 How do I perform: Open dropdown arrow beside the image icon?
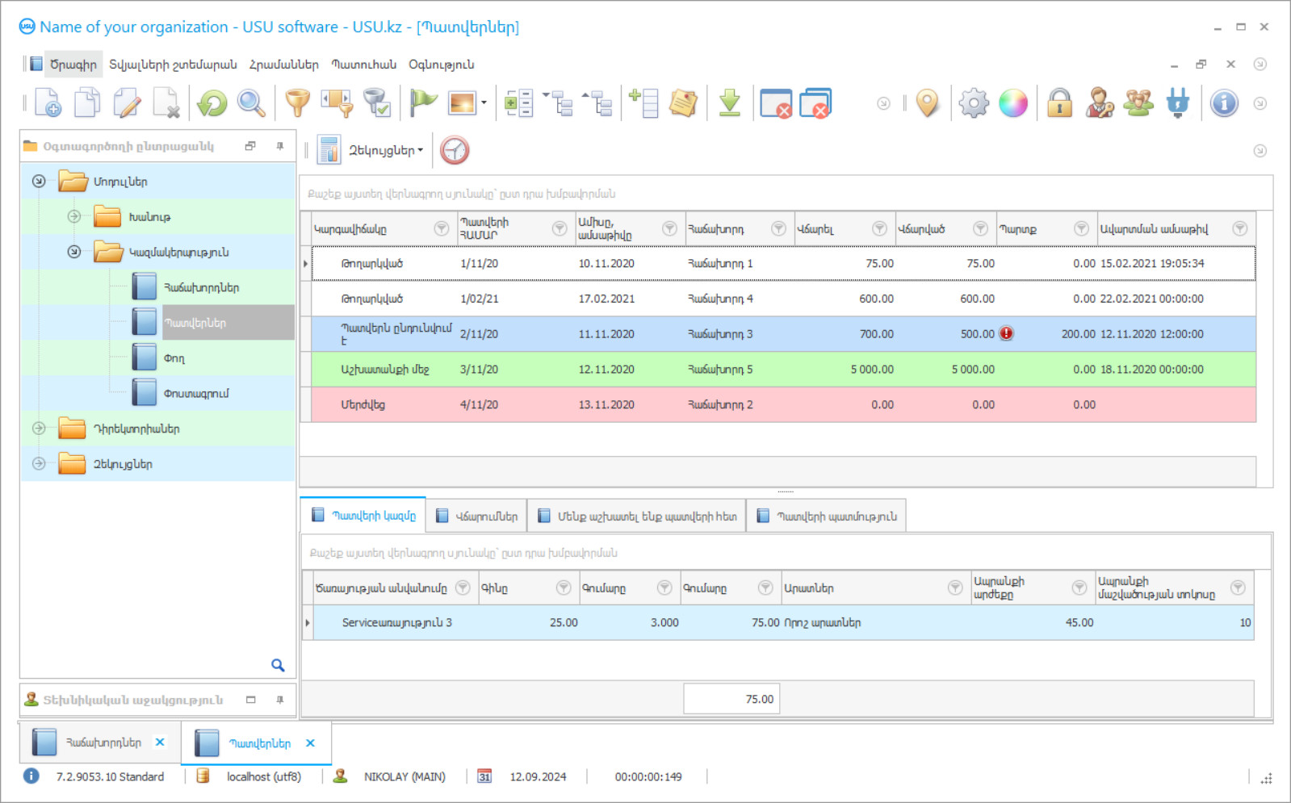click(x=484, y=103)
